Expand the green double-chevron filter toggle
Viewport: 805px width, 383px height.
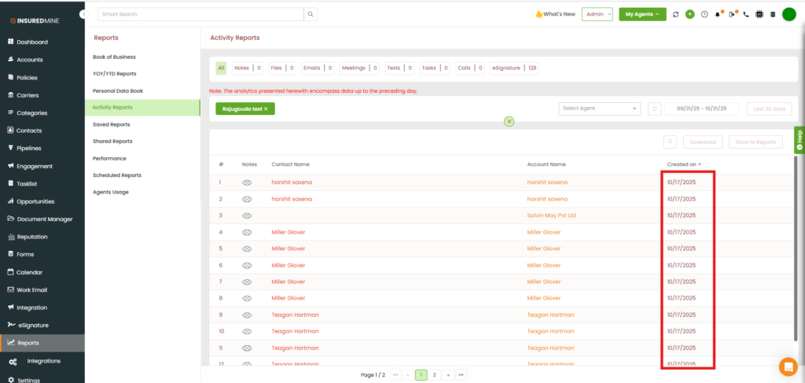[509, 122]
